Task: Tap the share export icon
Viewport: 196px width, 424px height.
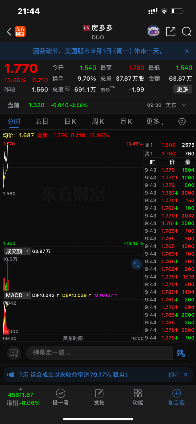Action: (171, 32)
